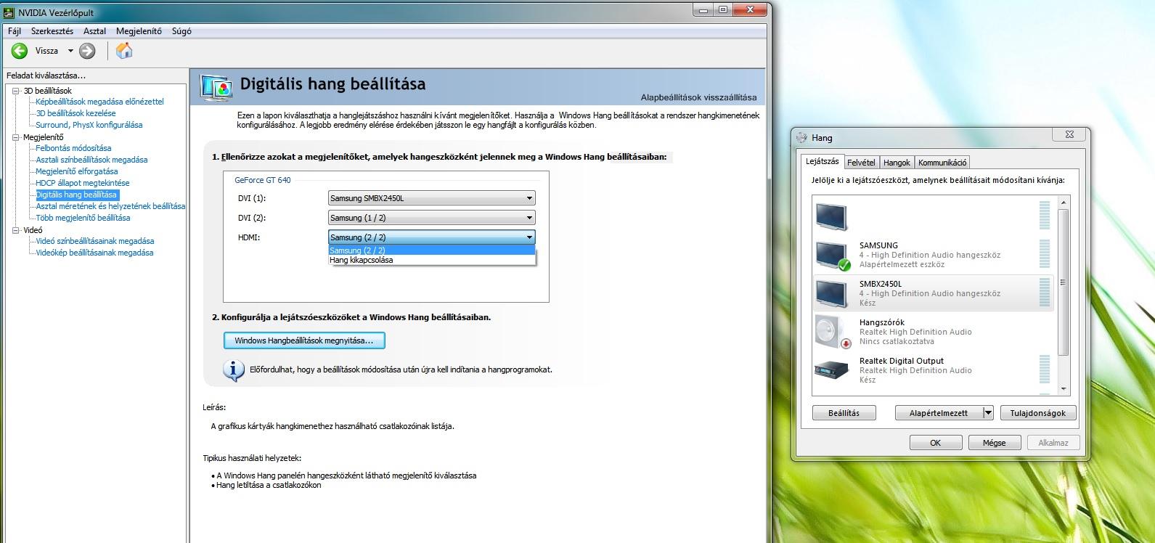The image size is (1155, 543).
Task: Open the Asztal menu
Action: [94, 31]
